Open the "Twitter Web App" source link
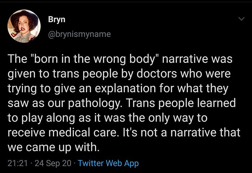Image resolution: width=252 pixels, height=173 pixels. (x=108, y=163)
